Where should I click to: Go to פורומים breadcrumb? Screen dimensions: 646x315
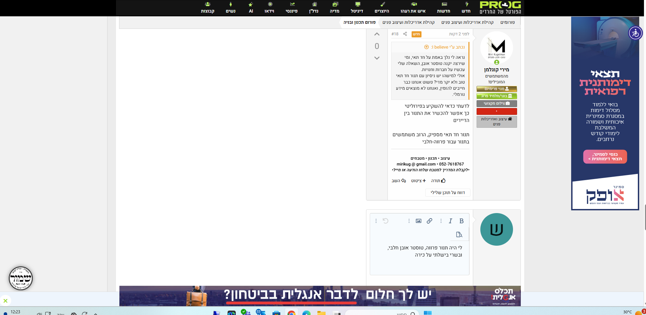pos(508,22)
